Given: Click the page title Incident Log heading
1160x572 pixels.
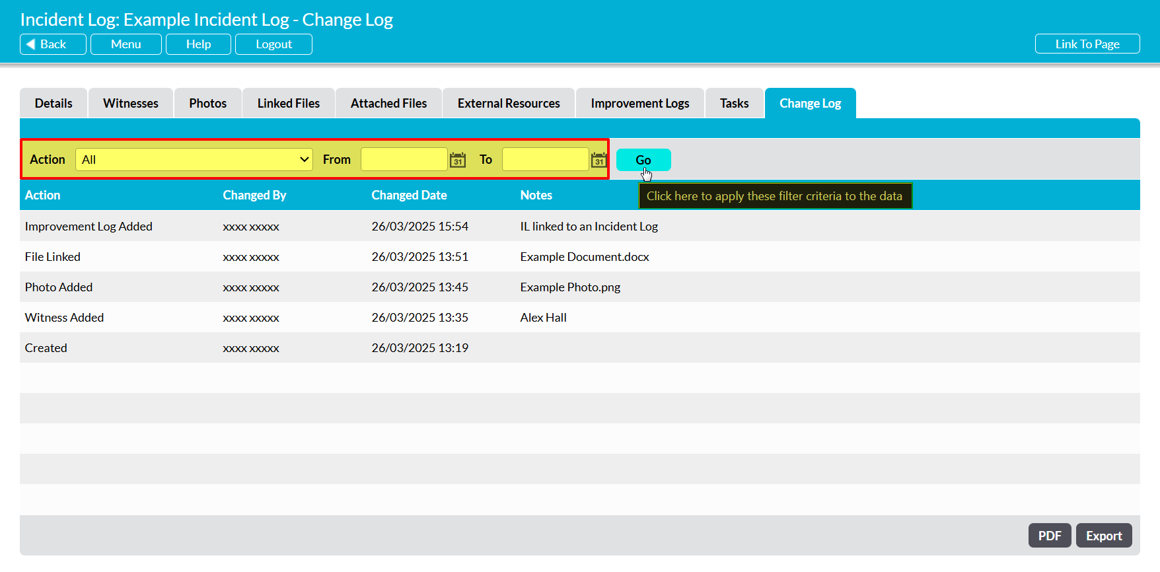Looking at the screenshot, I should point(207,20).
